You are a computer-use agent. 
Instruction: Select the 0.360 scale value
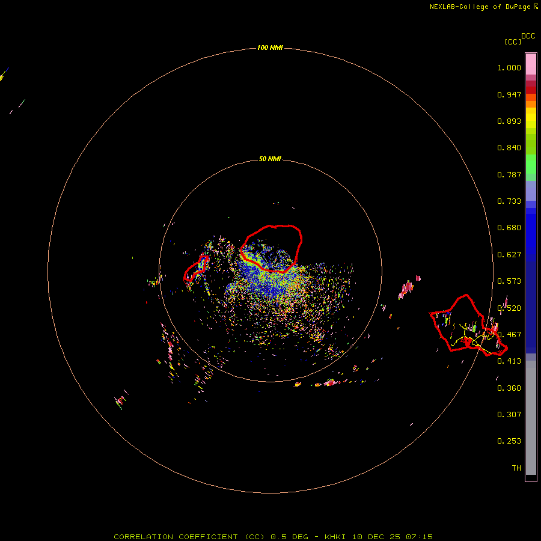point(509,388)
